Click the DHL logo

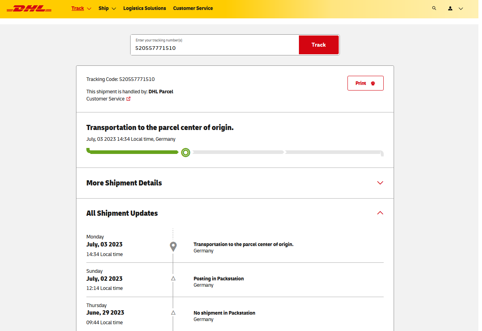click(29, 8)
